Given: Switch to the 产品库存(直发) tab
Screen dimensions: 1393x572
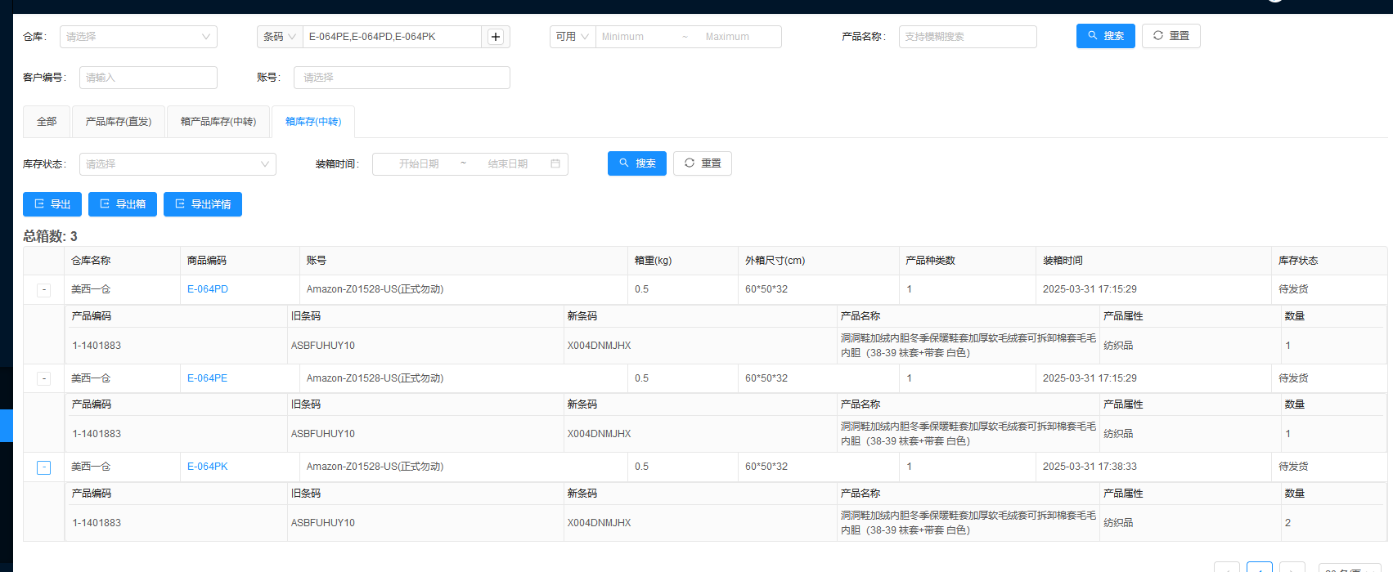Looking at the screenshot, I should 119,122.
